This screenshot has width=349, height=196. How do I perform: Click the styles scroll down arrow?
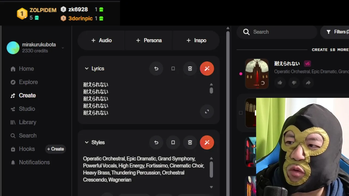tap(211, 187)
